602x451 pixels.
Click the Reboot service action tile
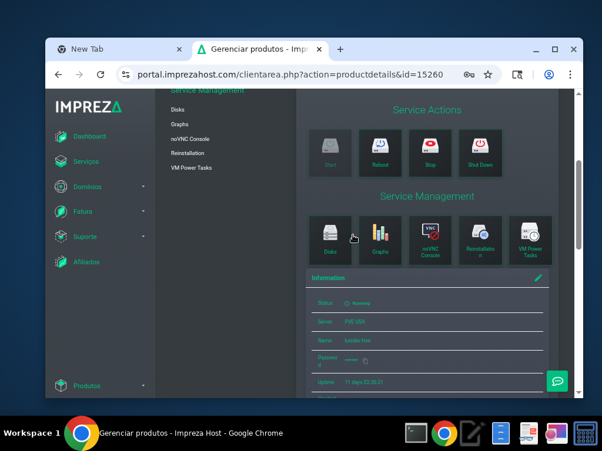(380, 153)
